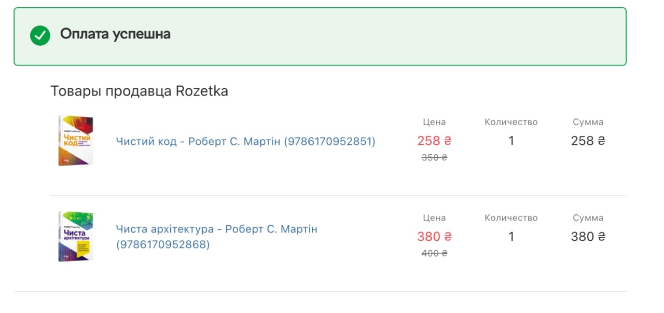This screenshot has height=313, width=664.
Task: Click the crossed-out 400 ₴ old price
Action: (434, 253)
